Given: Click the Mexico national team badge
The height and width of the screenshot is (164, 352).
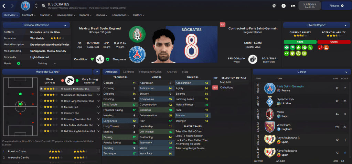Looking at the screenshot, I should click(x=137, y=34).
